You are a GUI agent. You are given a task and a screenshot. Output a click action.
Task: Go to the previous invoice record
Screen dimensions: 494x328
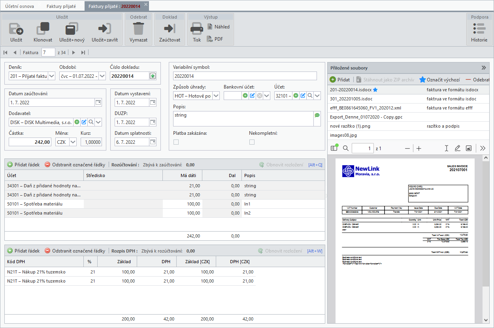15,52
